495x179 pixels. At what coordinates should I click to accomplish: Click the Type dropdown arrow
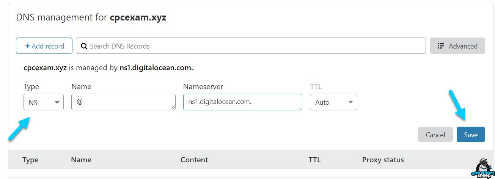pos(57,102)
